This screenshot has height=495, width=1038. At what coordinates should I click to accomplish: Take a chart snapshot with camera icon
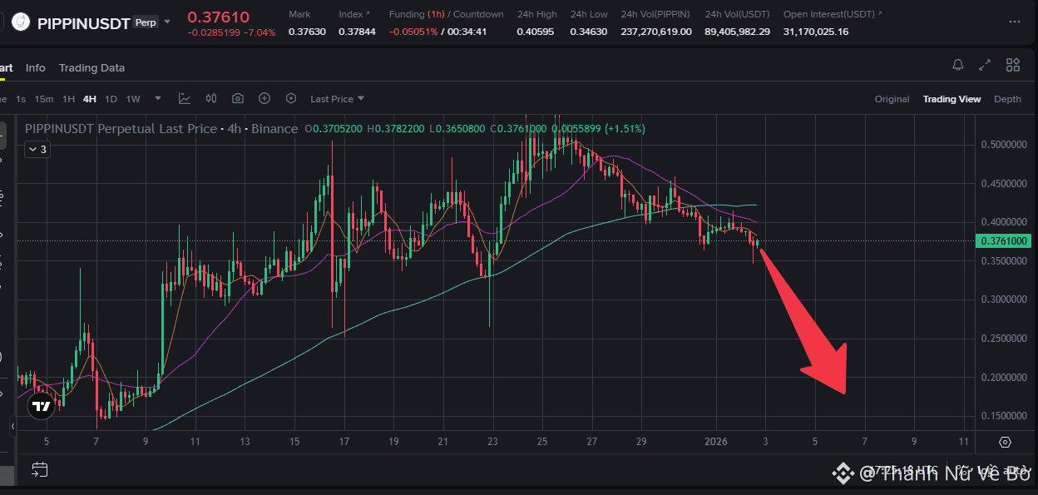point(238,98)
